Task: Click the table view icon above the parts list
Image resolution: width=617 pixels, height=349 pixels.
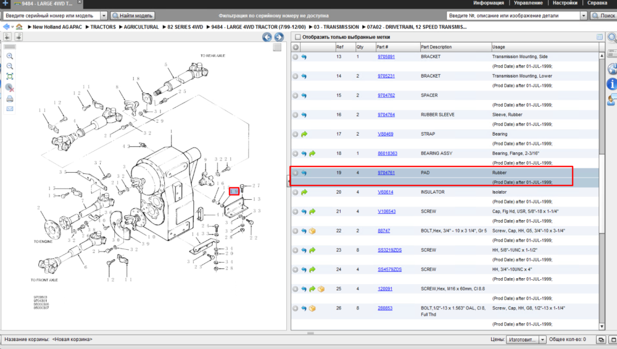Action: (599, 36)
